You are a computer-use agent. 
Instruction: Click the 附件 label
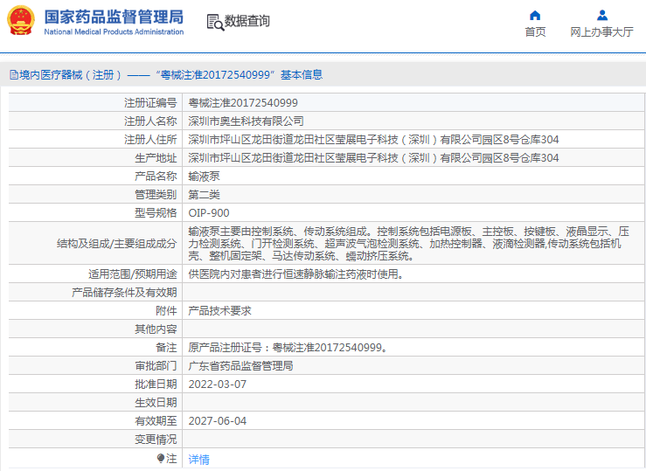[x=166, y=311]
